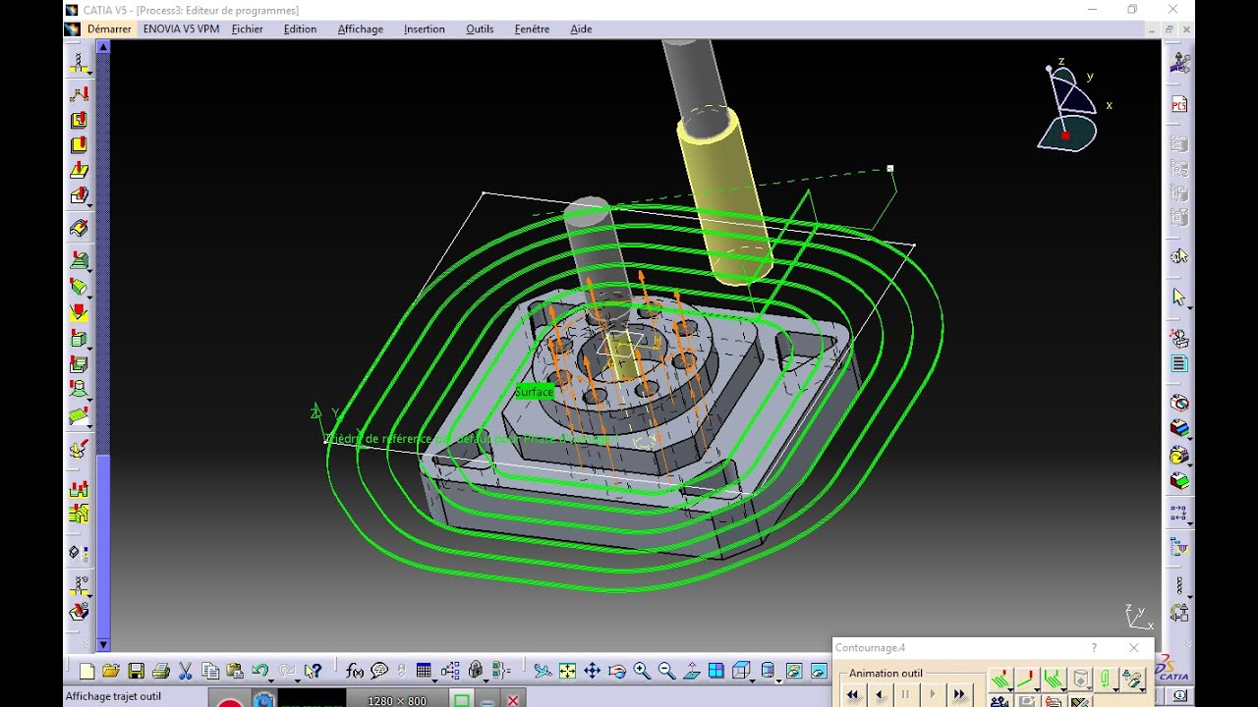Pause the tool animation
Image resolution: width=1258 pixels, height=707 pixels.
[905, 694]
